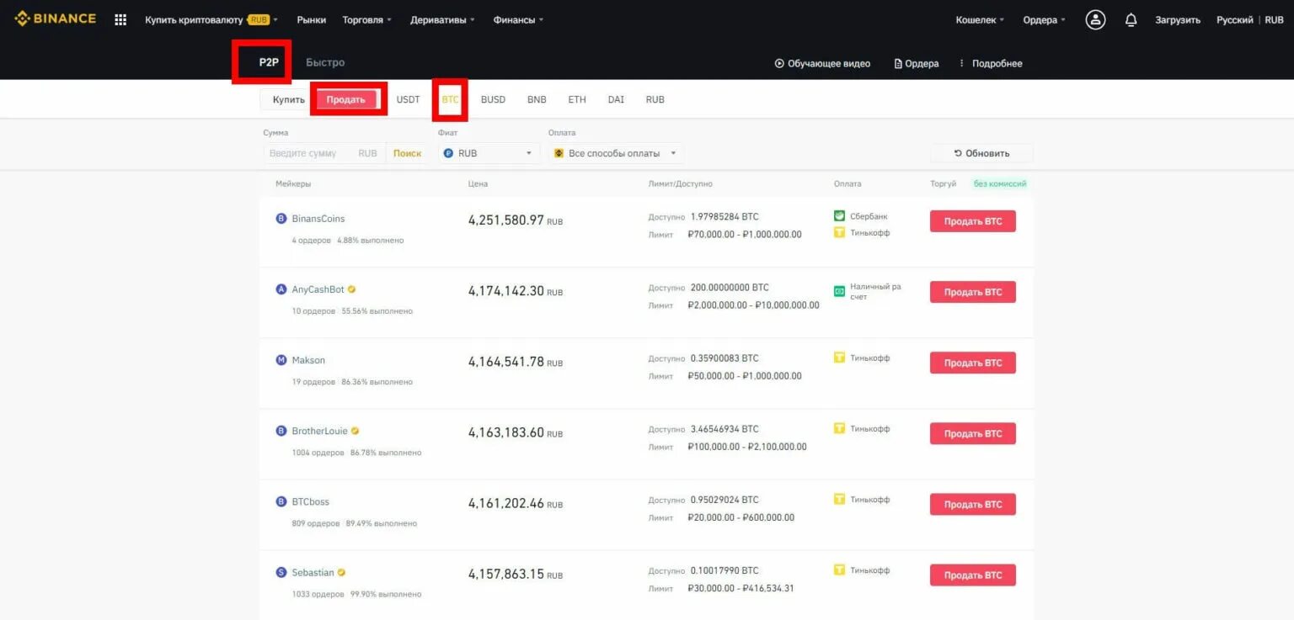The width and height of the screenshot is (1294, 620).
Task: Click AnyCashBot maker avatar icon
Action: [x=281, y=289]
